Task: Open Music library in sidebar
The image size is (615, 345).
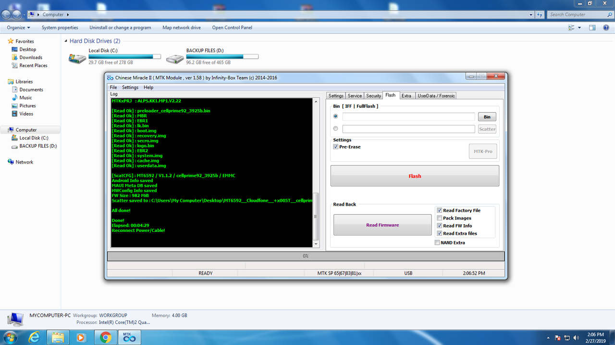Action: point(25,98)
